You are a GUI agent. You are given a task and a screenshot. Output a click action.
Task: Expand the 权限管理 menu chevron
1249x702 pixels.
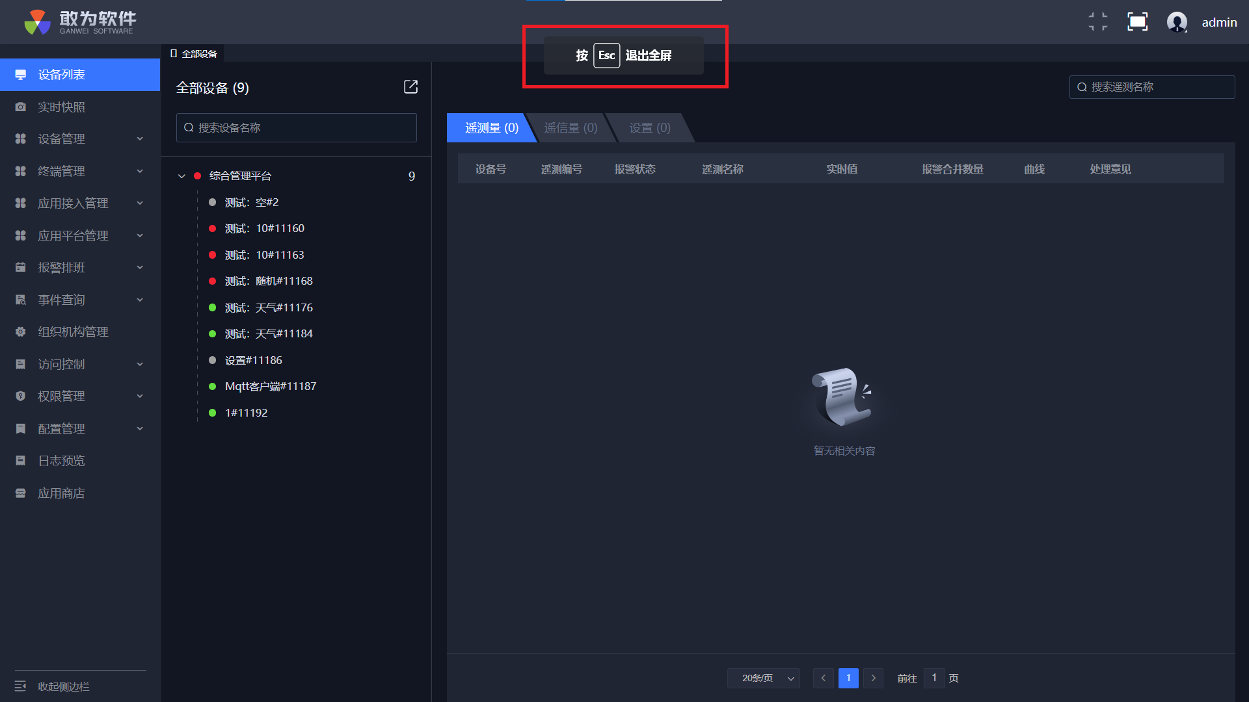pos(140,396)
